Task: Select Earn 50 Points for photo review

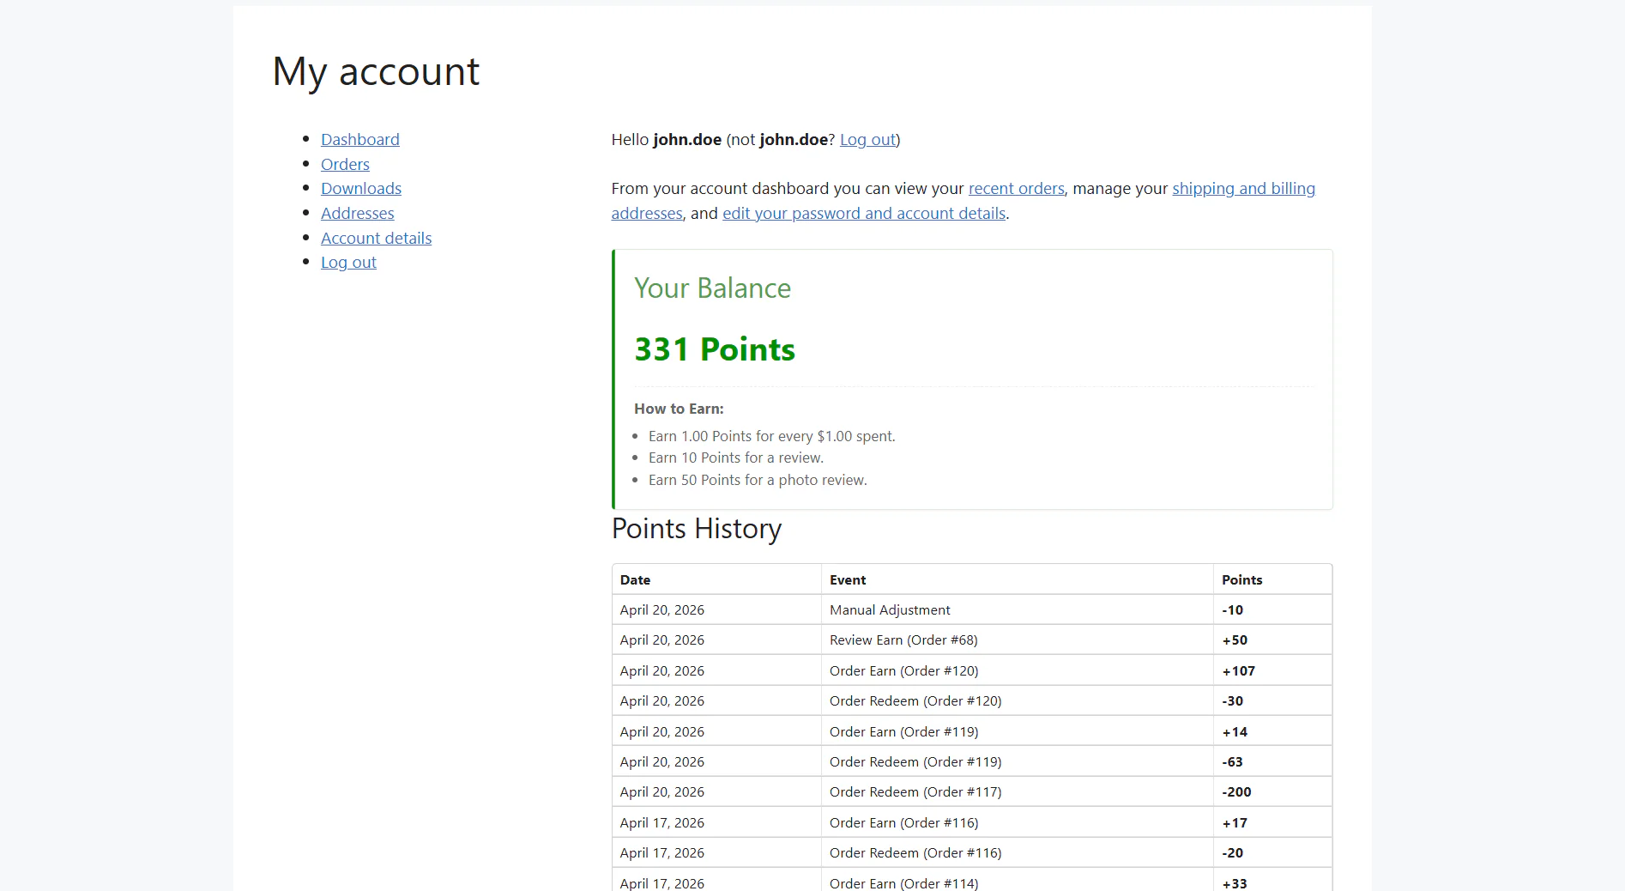Action: pos(758,480)
